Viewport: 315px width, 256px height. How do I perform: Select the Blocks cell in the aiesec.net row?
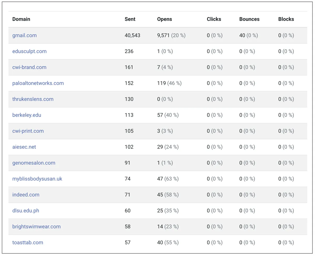tap(286, 147)
